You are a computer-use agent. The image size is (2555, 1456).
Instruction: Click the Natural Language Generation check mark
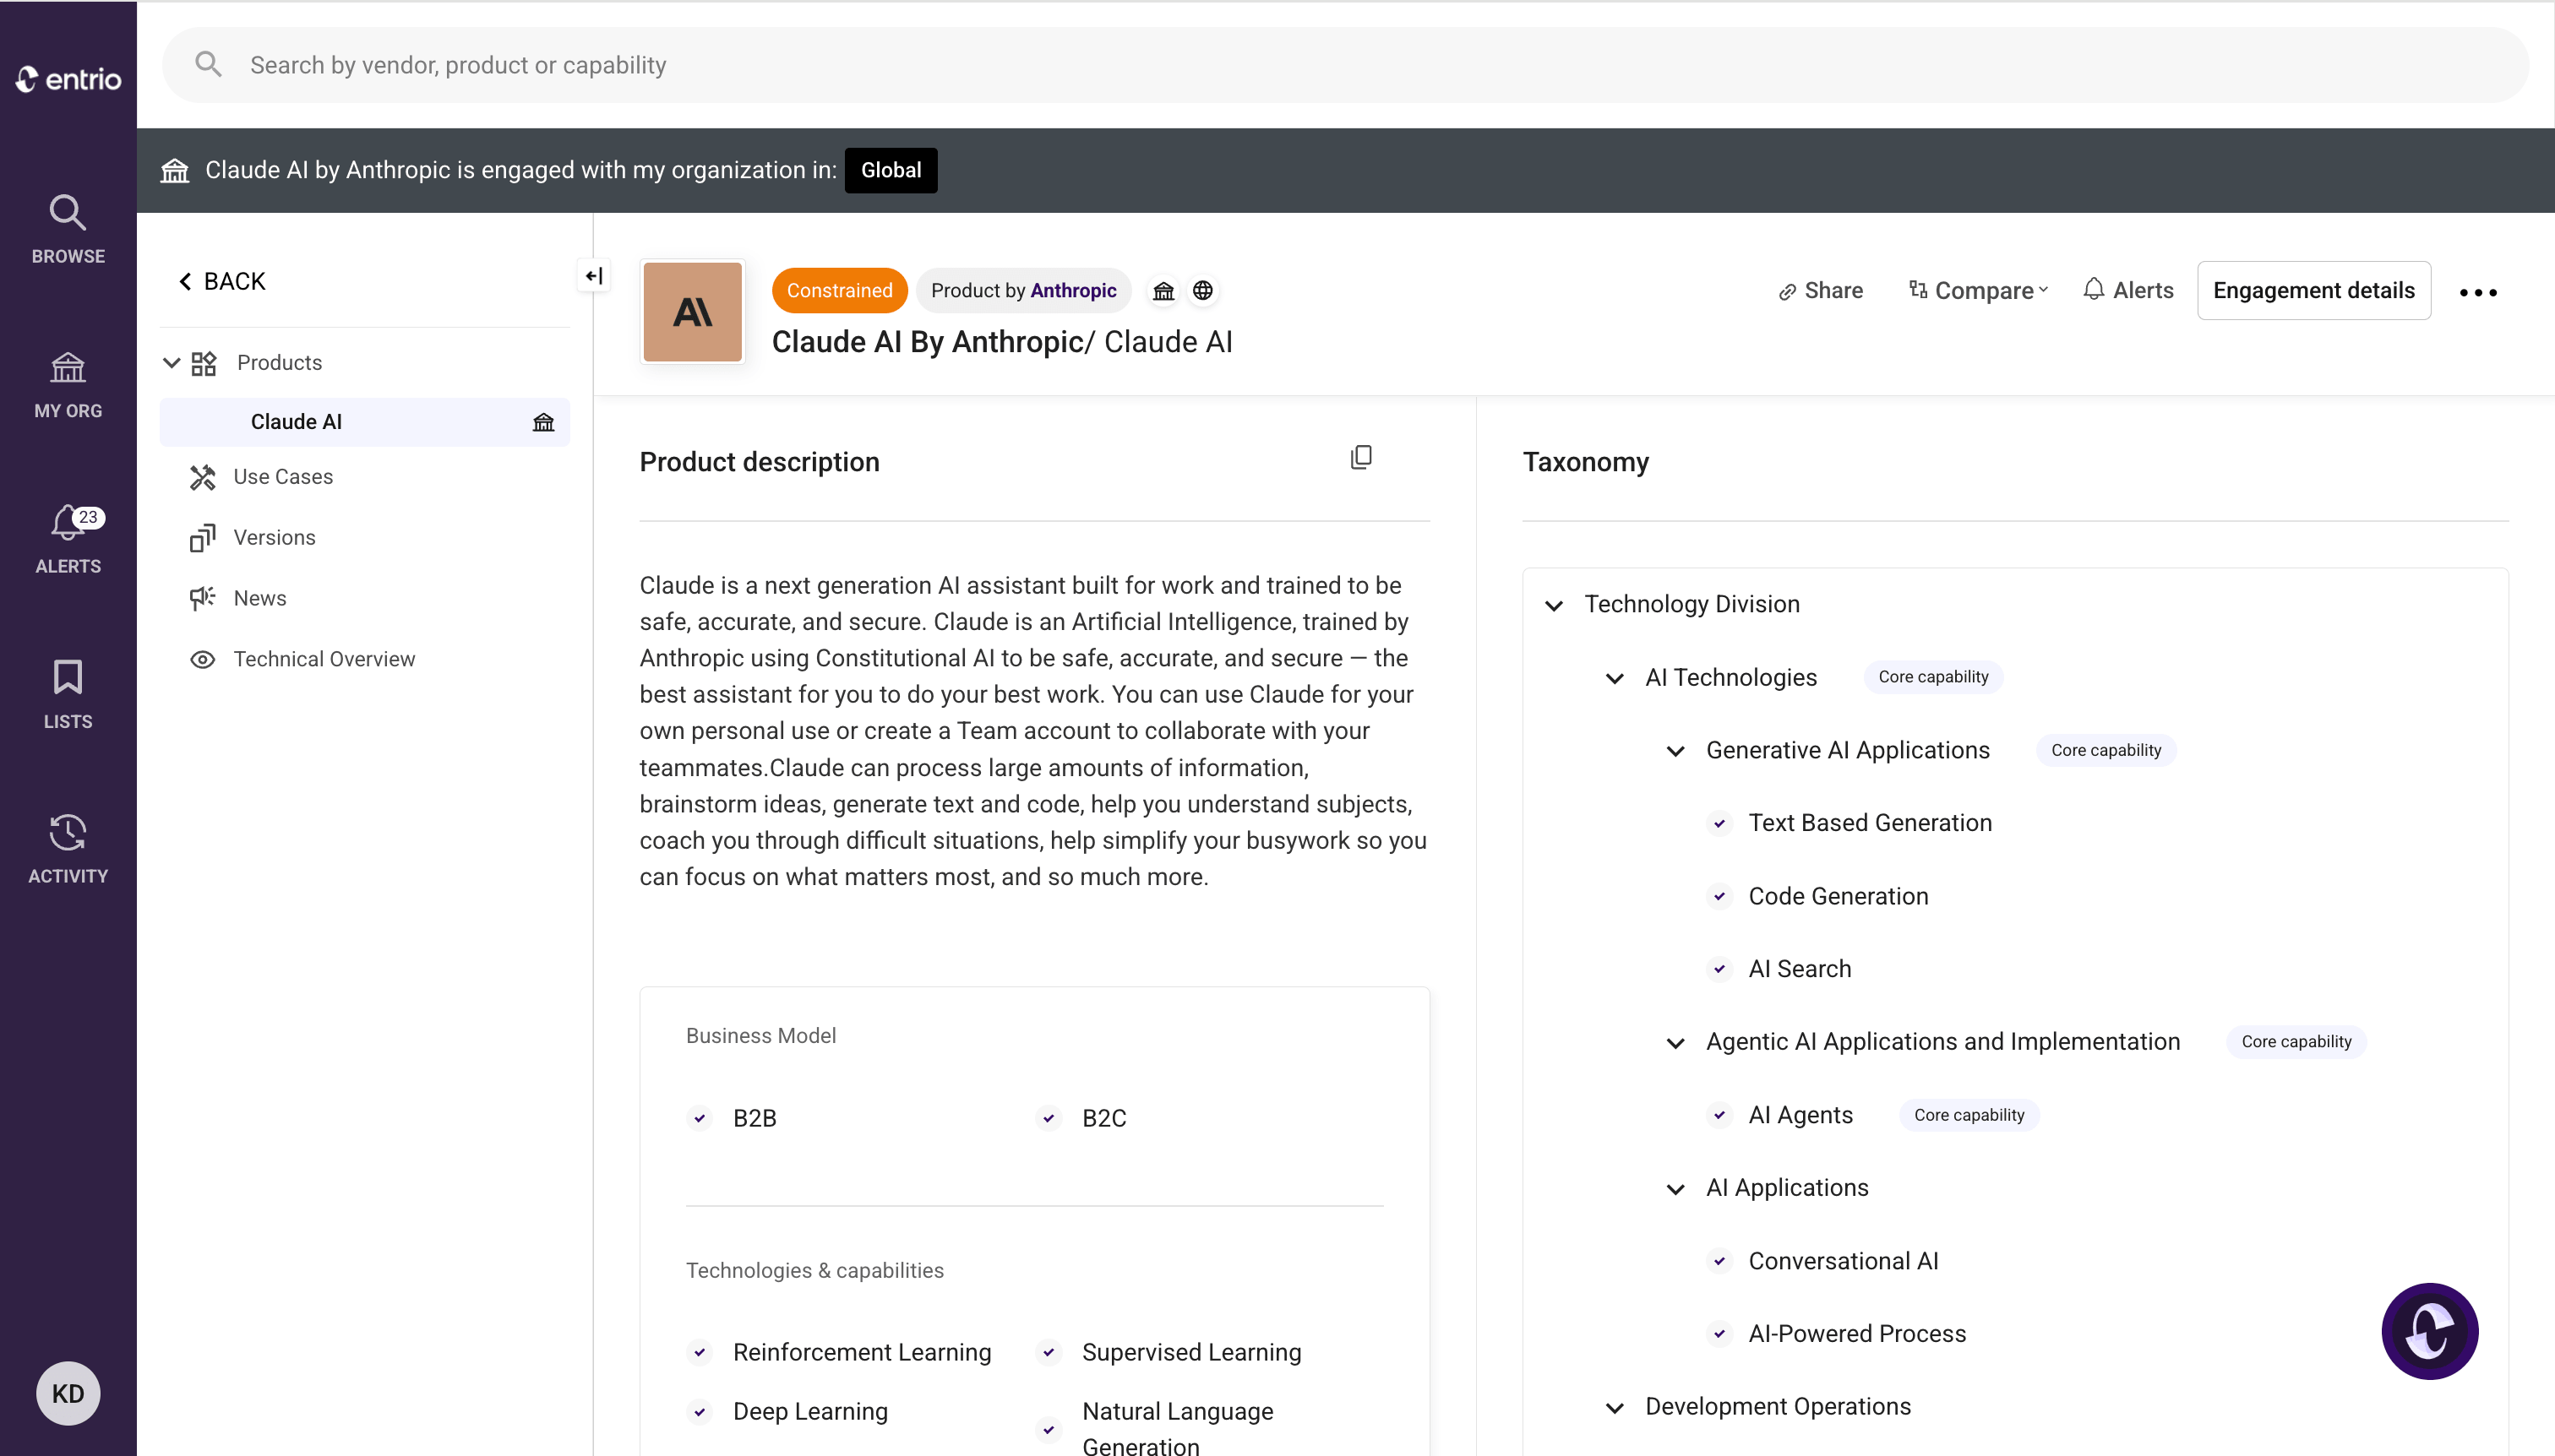point(1049,1430)
